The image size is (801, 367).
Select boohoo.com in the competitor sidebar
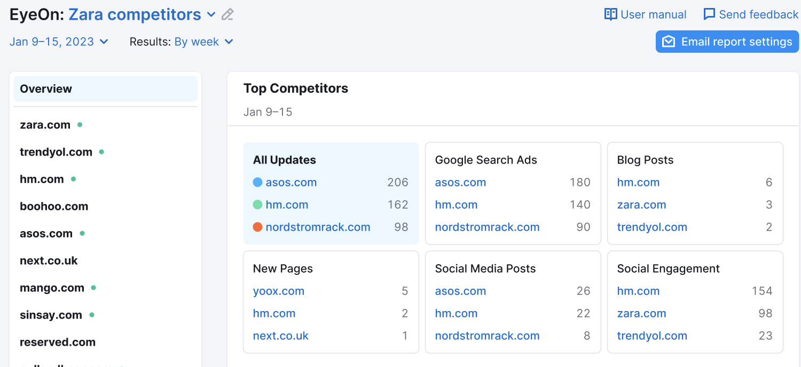[x=54, y=206]
